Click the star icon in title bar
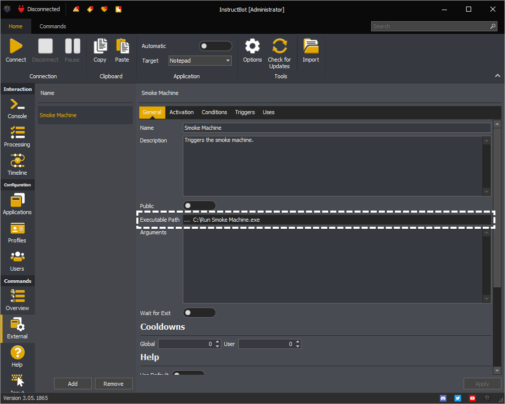505x404 pixels. tap(118, 9)
